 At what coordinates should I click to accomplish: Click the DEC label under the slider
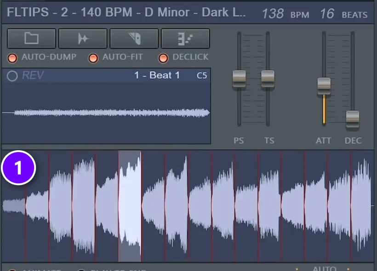point(353,141)
